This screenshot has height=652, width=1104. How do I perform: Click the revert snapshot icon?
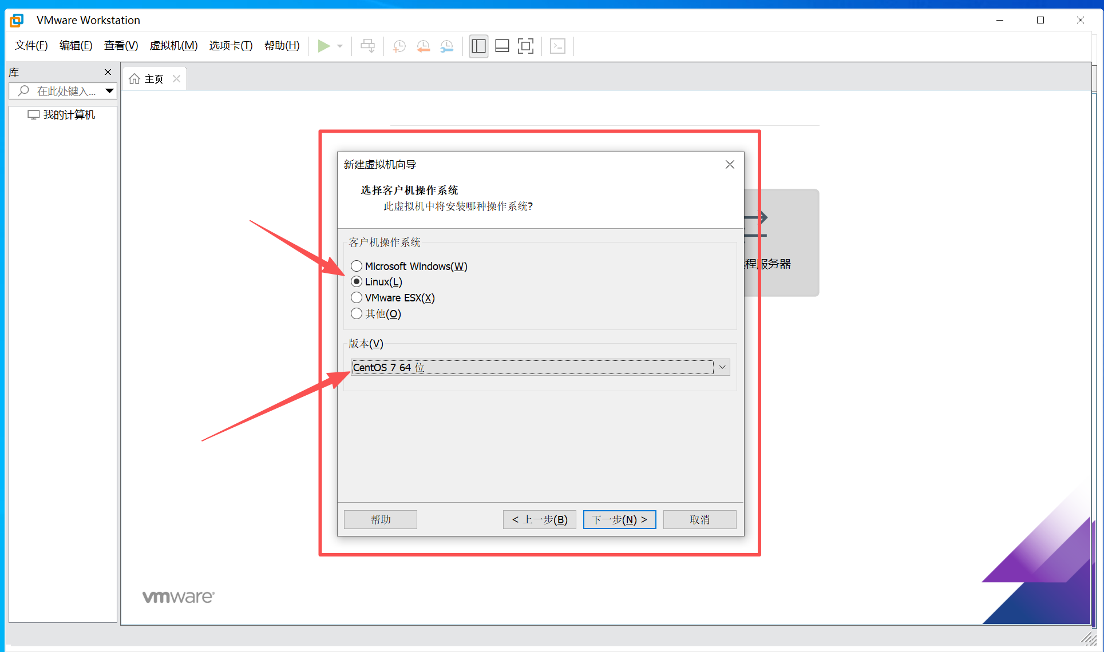[x=423, y=46]
